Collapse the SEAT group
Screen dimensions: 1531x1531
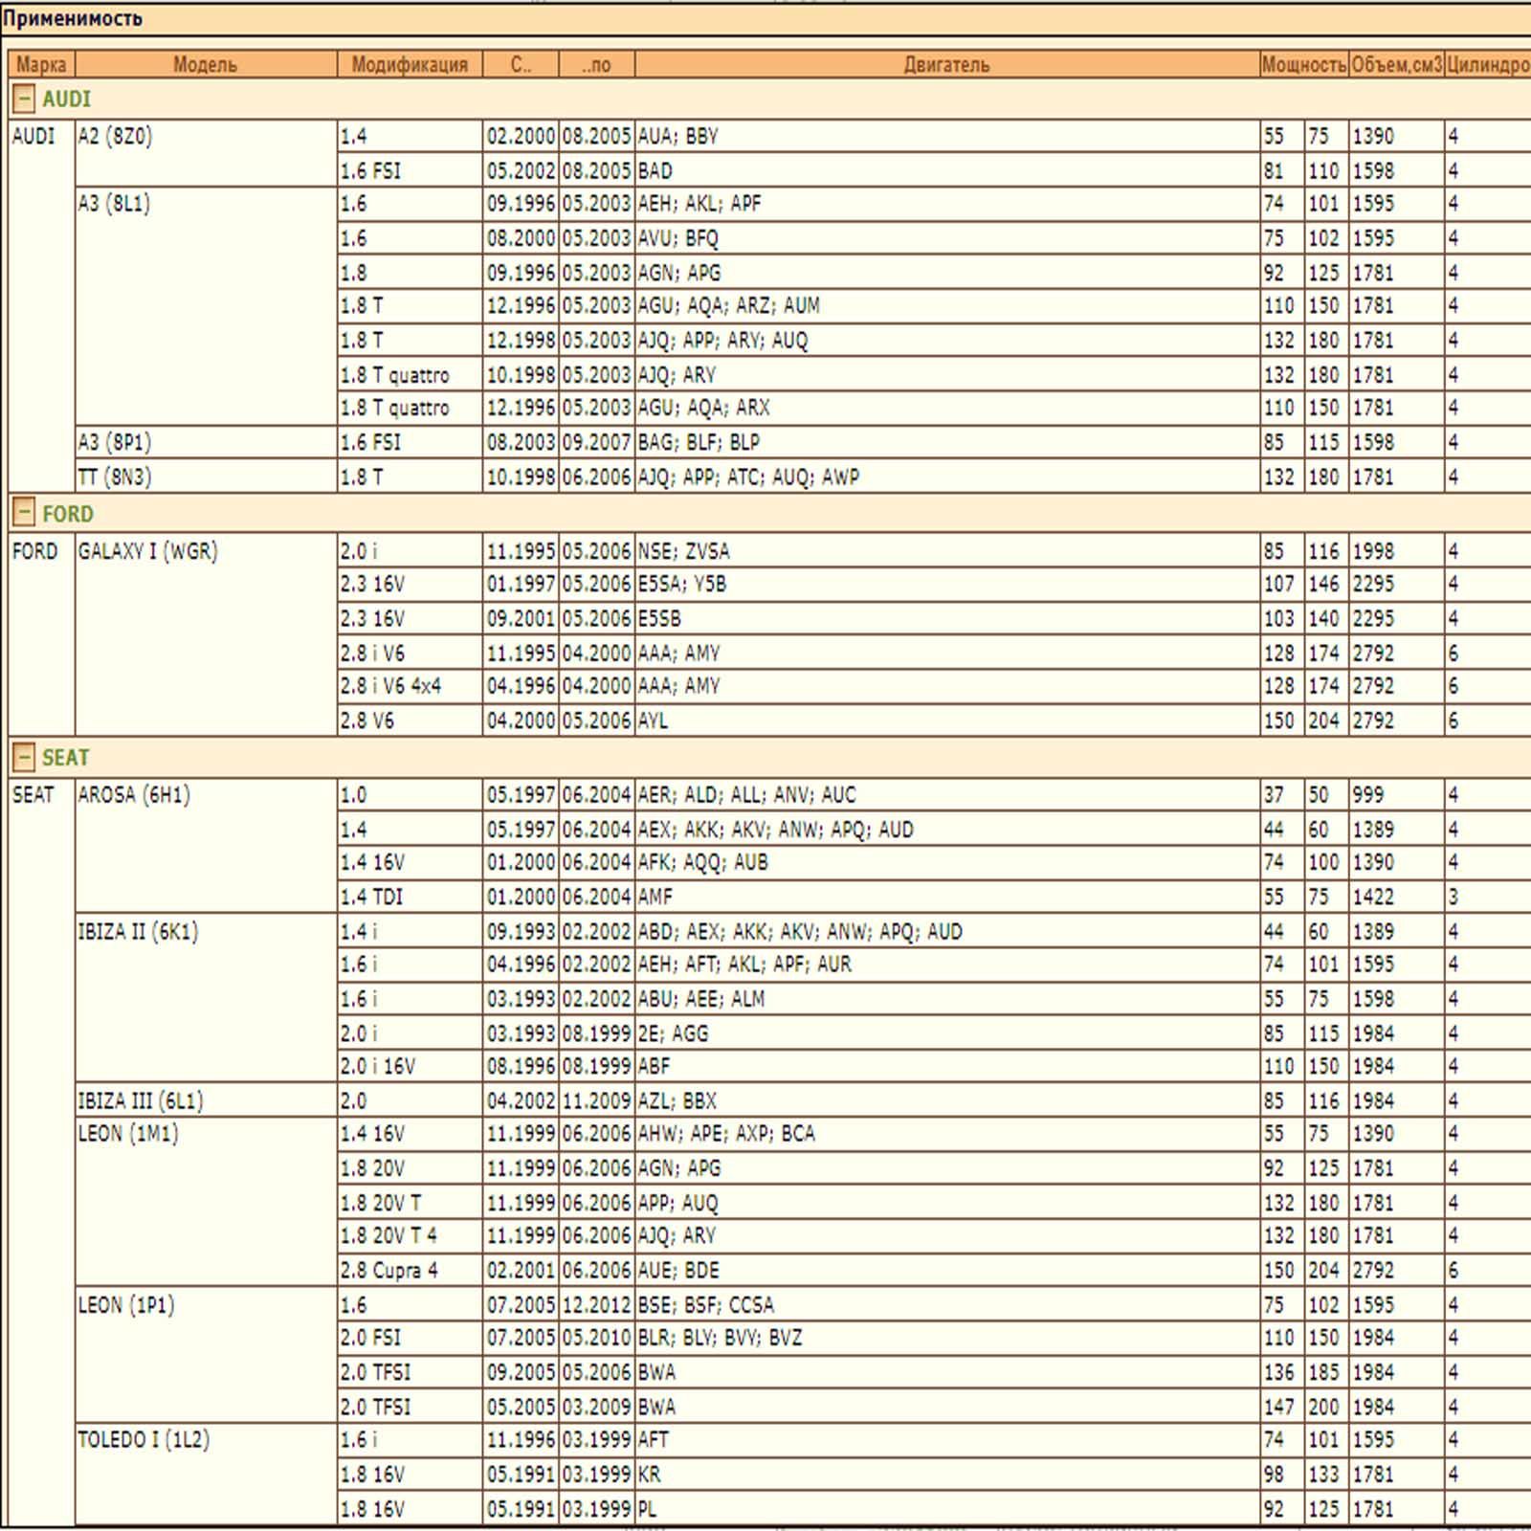pyautogui.click(x=24, y=757)
